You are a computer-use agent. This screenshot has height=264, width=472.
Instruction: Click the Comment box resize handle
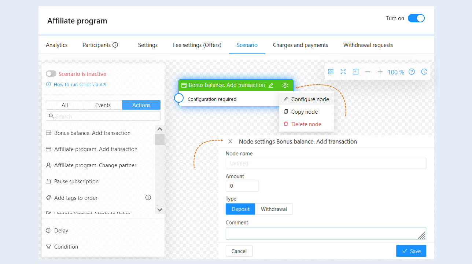[x=422, y=235]
